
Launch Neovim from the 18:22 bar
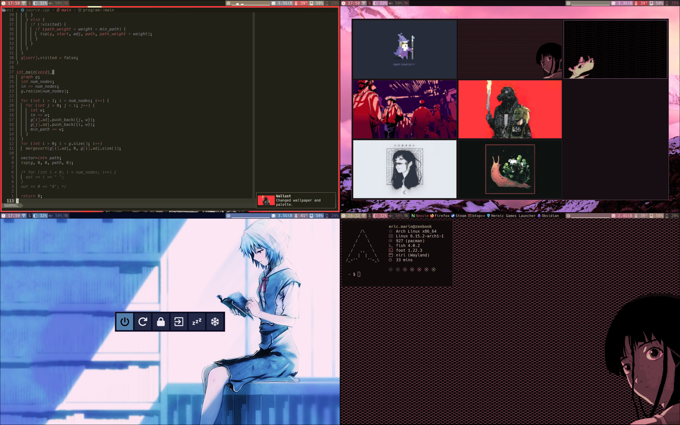point(420,216)
